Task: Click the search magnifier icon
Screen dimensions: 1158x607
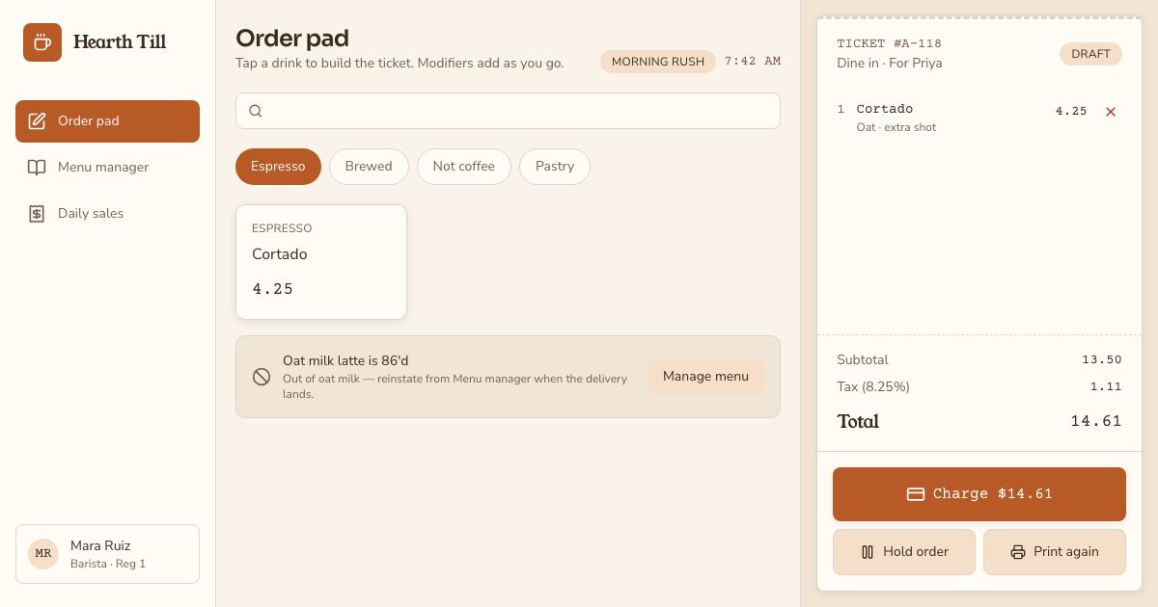Action: point(256,111)
